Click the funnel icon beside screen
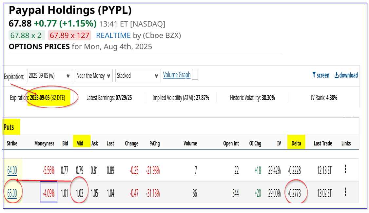369x213 pixels. (314, 75)
